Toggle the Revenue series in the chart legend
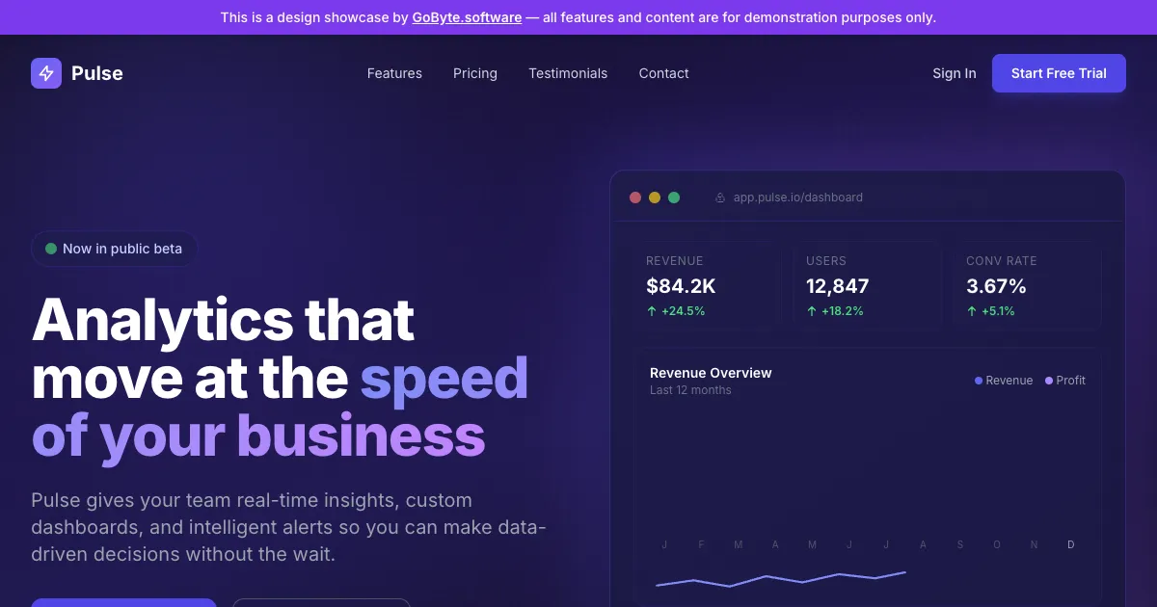The width and height of the screenshot is (1157, 607). pos(1003,381)
